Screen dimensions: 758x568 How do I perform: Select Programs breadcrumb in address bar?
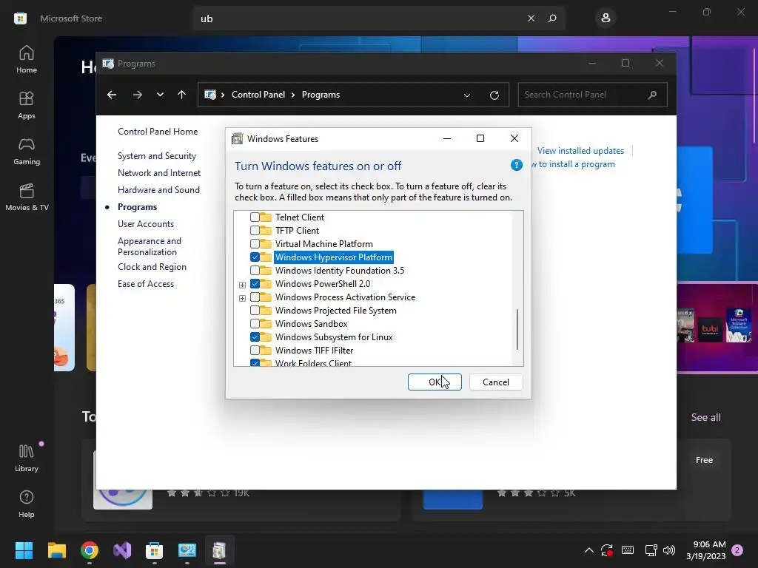(x=321, y=95)
